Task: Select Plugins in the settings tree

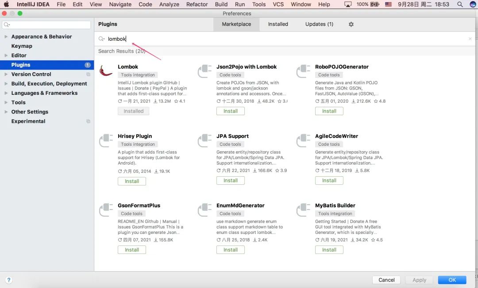Action: click(47, 65)
